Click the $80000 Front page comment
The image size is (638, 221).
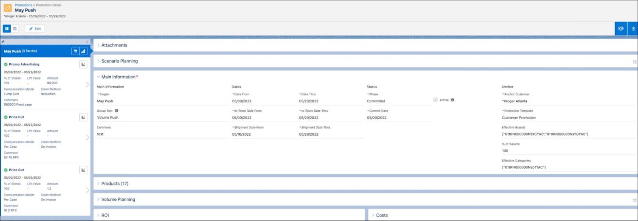(x=18, y=105)
